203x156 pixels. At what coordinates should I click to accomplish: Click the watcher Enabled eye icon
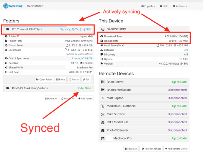(81, 63)
